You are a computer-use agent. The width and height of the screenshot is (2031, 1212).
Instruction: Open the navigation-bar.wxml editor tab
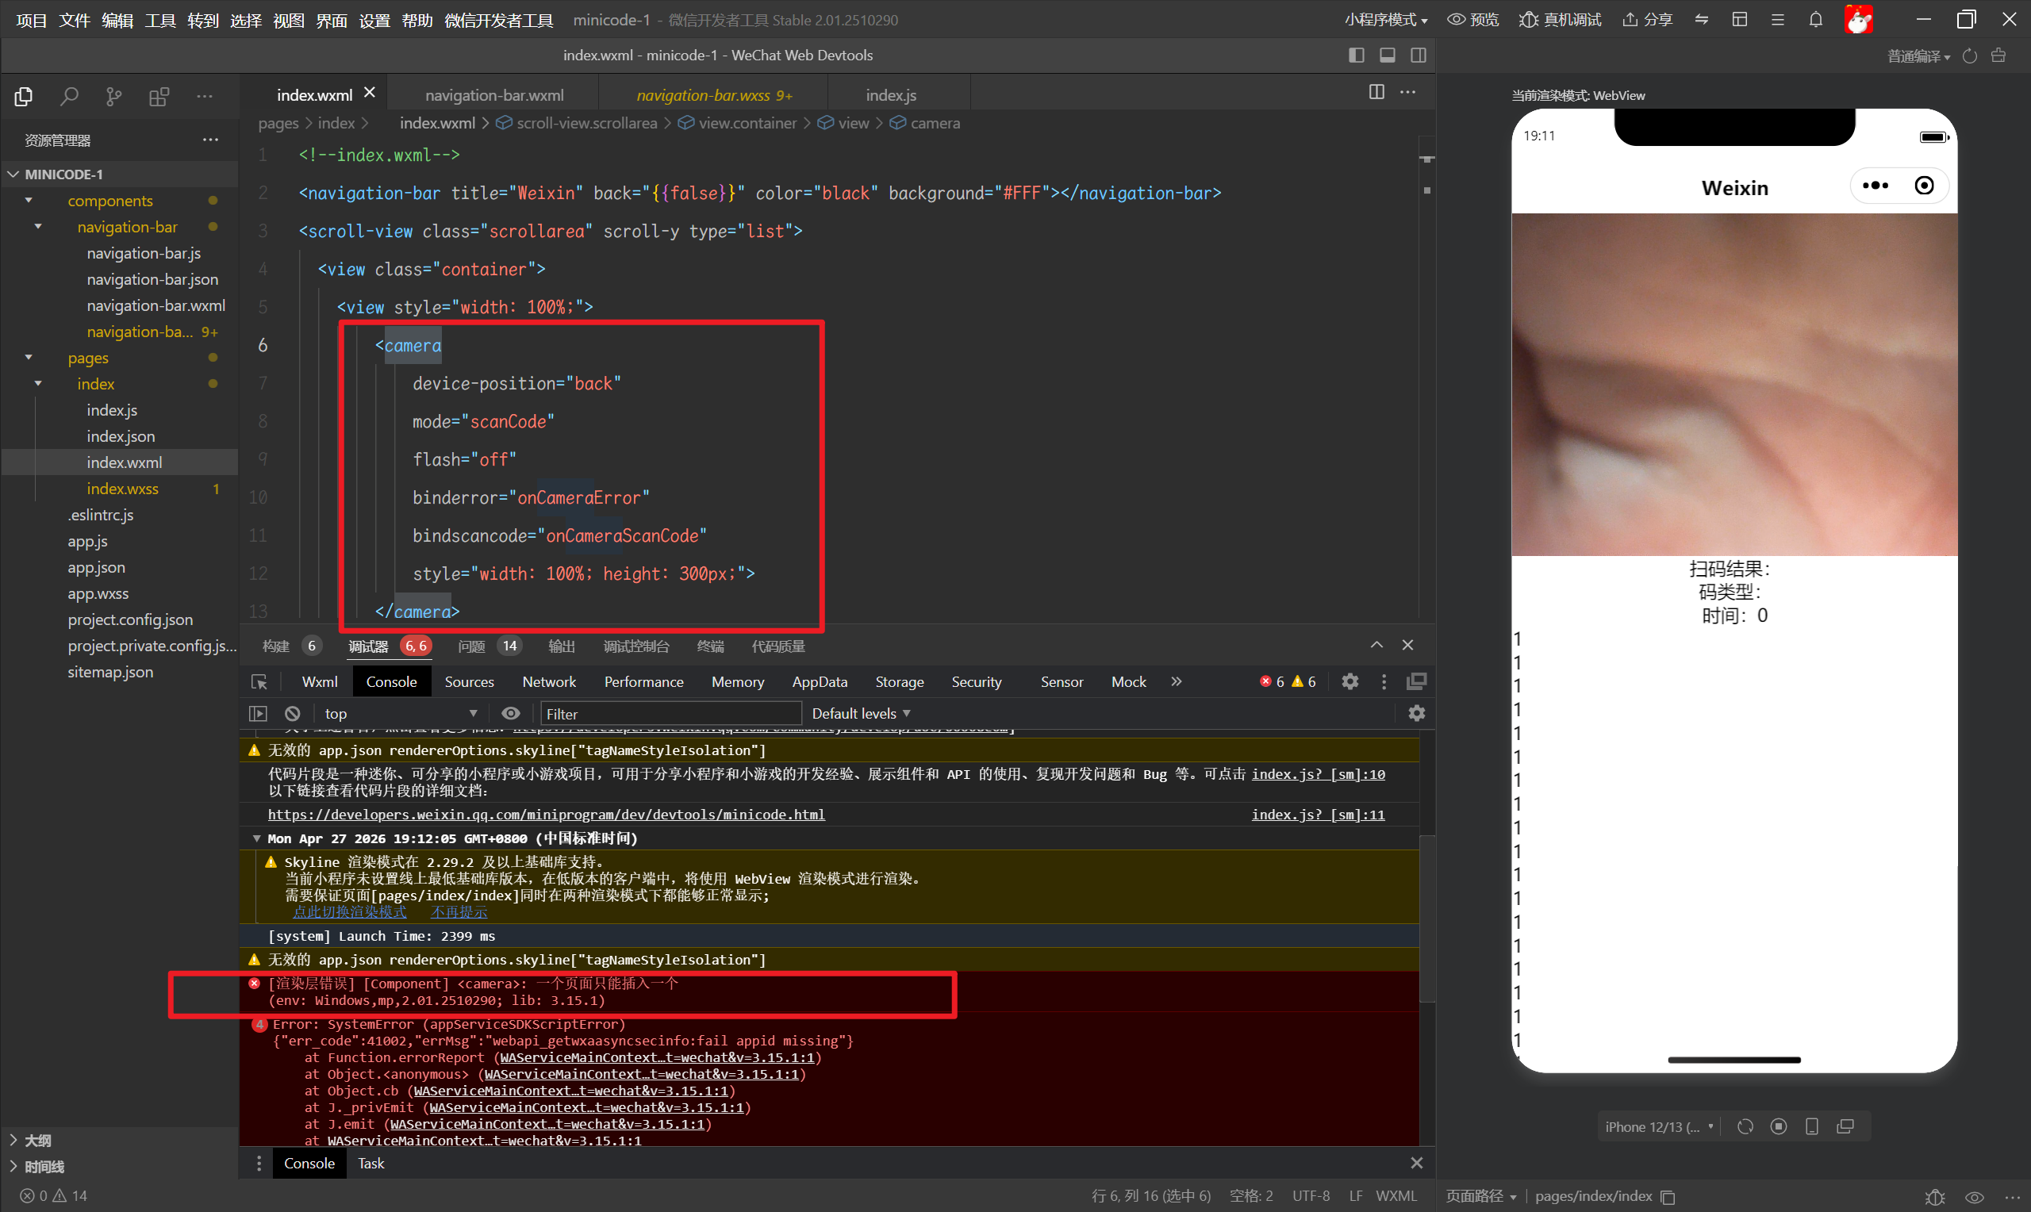click(494, 94)
